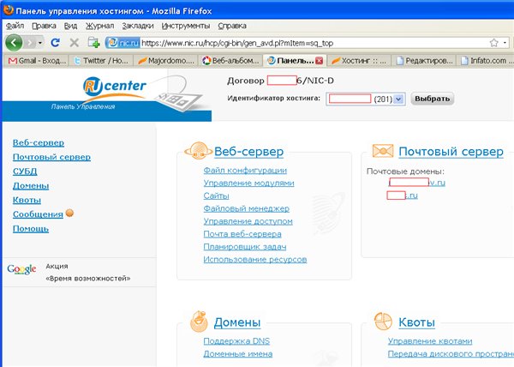Open the Сайты link
514x367 pixels.
click(216, 196)
